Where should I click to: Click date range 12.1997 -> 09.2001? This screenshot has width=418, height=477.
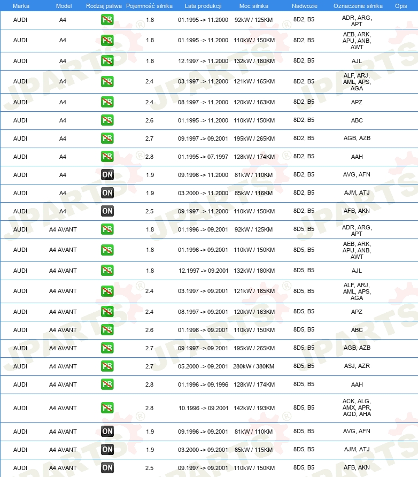203,271
